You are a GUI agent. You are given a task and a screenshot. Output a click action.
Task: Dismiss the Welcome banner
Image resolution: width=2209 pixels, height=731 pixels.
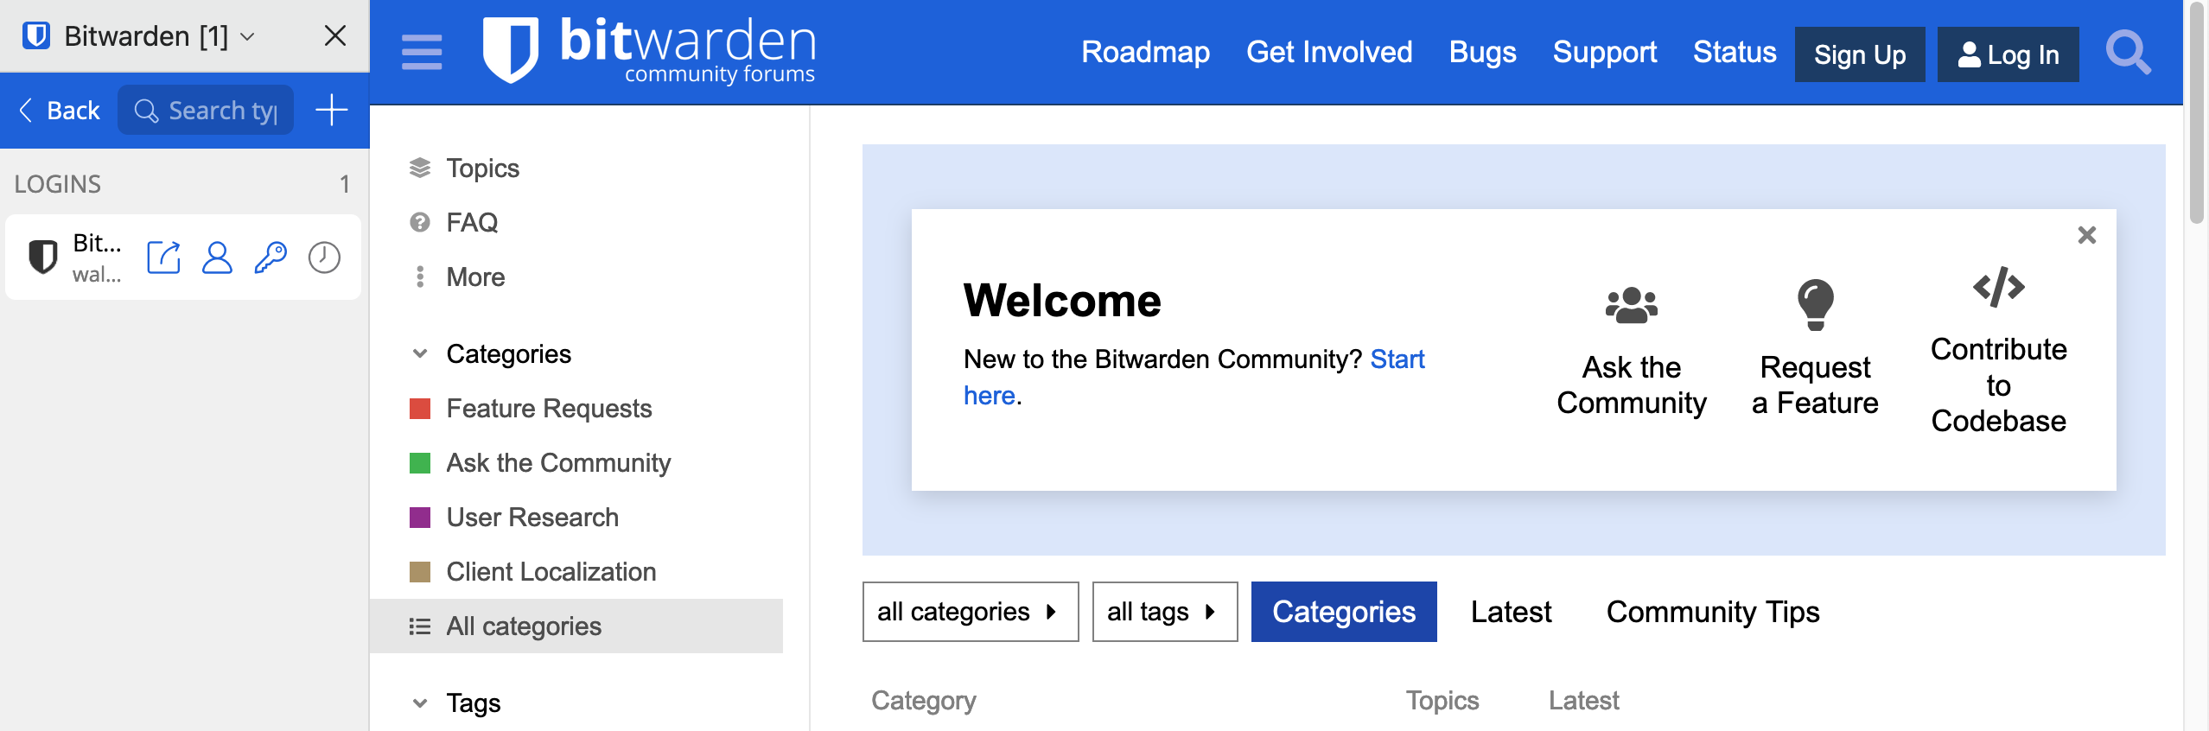(2086, 235)
